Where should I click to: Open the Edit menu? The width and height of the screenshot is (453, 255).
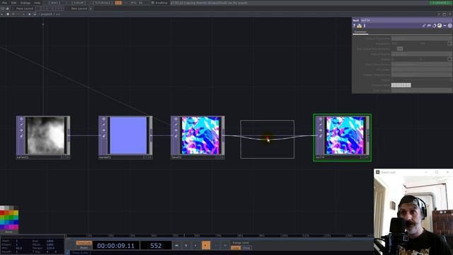click(x=13, y=3)
